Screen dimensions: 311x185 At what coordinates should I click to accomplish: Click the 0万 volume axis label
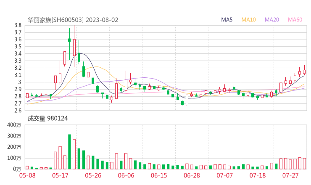(x=17, y=169)
